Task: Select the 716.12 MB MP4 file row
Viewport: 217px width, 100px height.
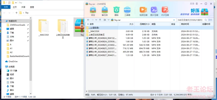Action: (x=149, y=49)
